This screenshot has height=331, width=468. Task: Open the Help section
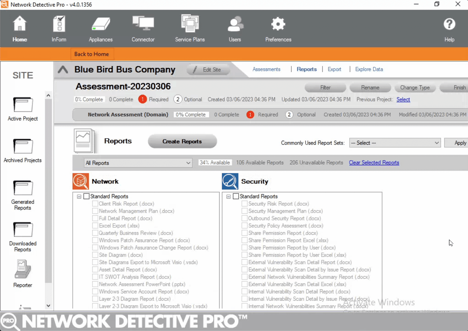(449, 28)
